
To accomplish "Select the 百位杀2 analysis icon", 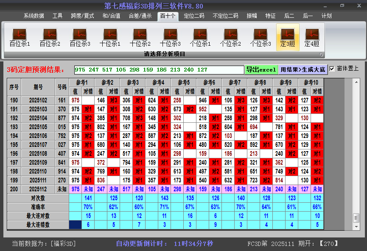I will [x=50, y=38].
